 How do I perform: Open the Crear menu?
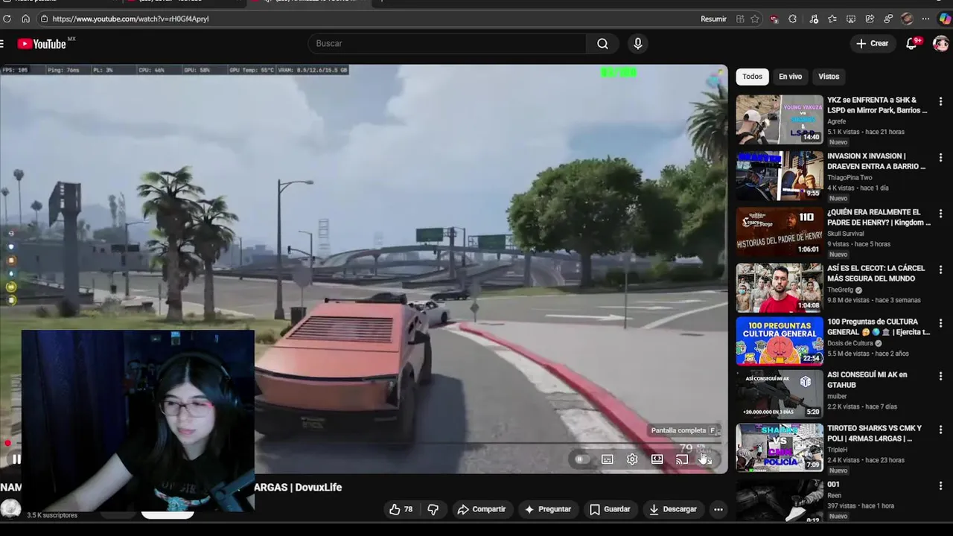pyautogui.click(x=872, y=43)
